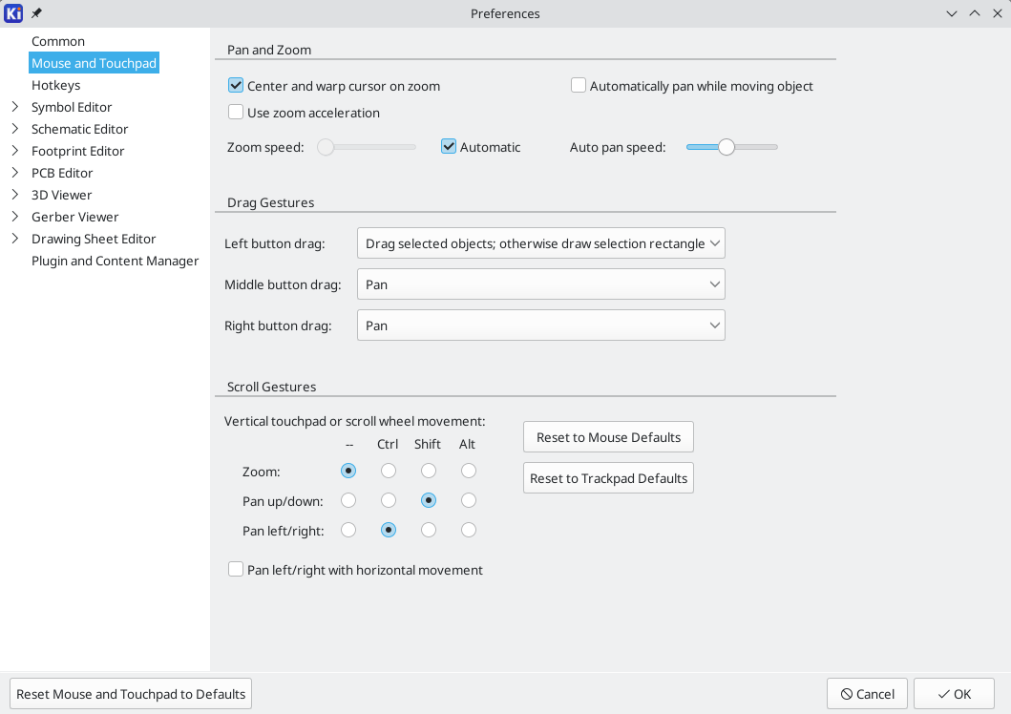Click the collapse arrow icon in the title bar
Image resolution: width=1011 pixels, height=714 pixels.
point(975,13)
